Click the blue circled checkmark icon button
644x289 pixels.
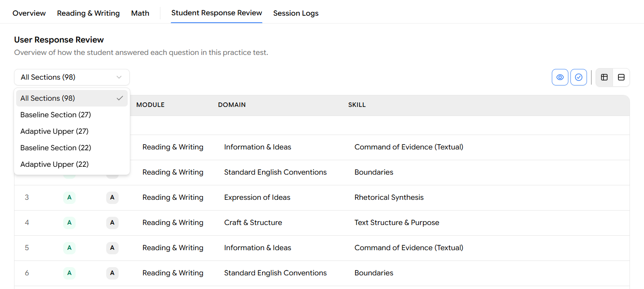pyautogui.click(x=579, y=77)
